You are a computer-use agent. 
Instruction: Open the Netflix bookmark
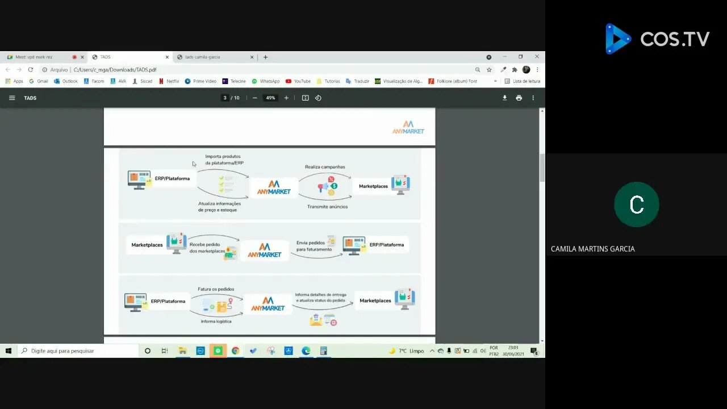click(x=169, y=81)
